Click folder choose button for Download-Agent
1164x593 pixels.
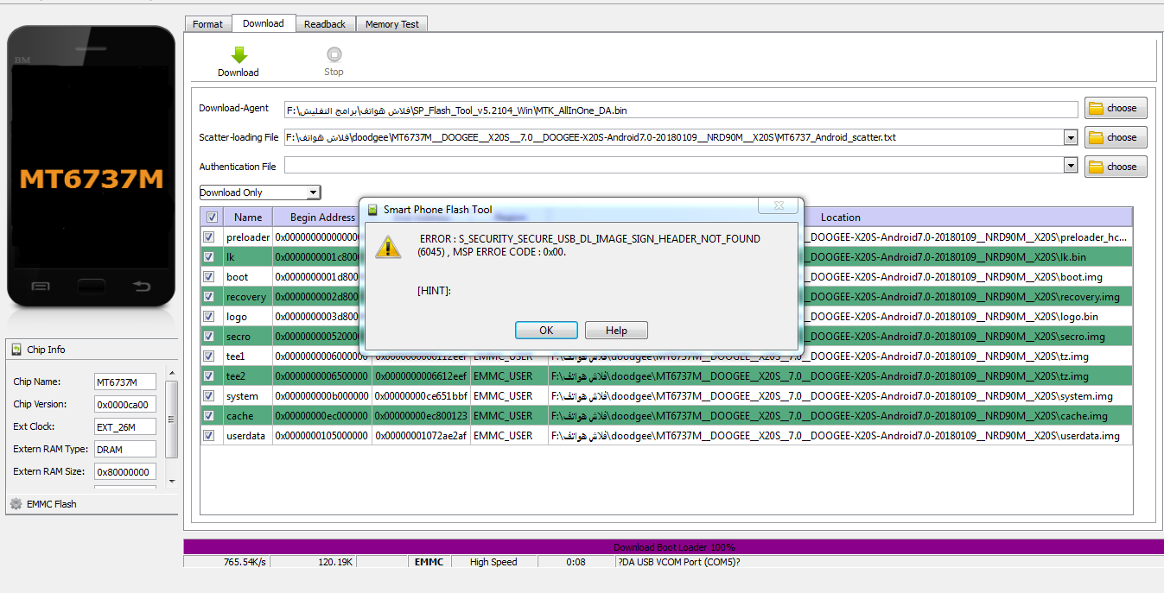[1115, 108]
